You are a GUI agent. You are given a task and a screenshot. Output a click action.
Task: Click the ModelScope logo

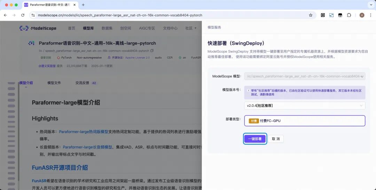coord(38,28)
